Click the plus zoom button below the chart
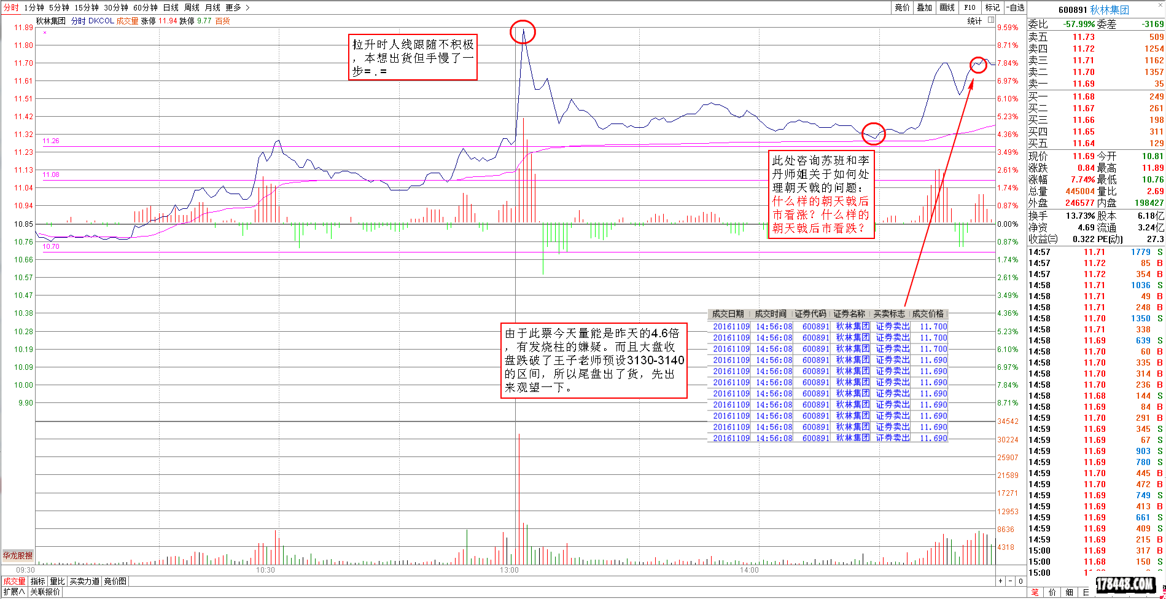 pyautogui.click(x=1001, y=581)
